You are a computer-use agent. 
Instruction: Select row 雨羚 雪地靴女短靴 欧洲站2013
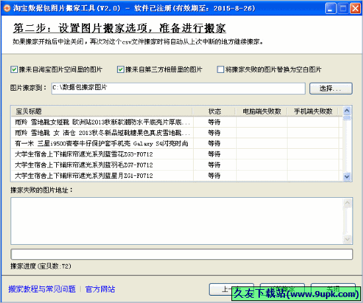177,122
